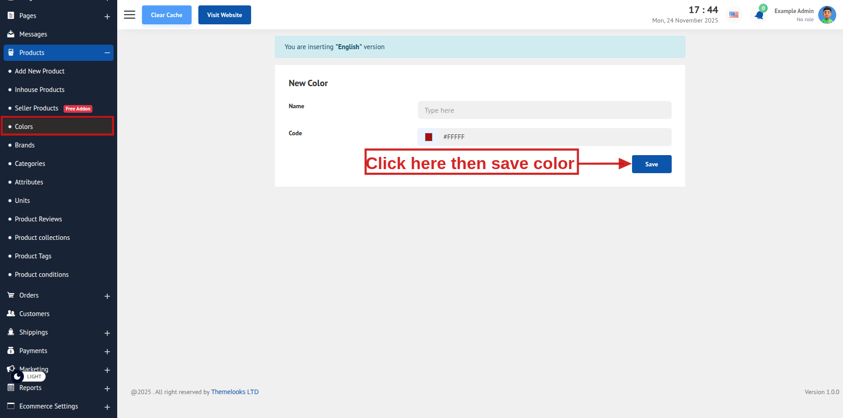The height and width of the screenshot is (418, 843).
Task: Expand the Shippings submenu
Action: pyautogui.click(x=107, y=333)
